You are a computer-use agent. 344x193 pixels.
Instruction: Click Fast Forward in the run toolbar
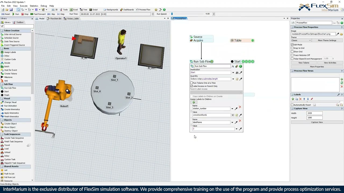pyautogui.click(x=38, y=14)
